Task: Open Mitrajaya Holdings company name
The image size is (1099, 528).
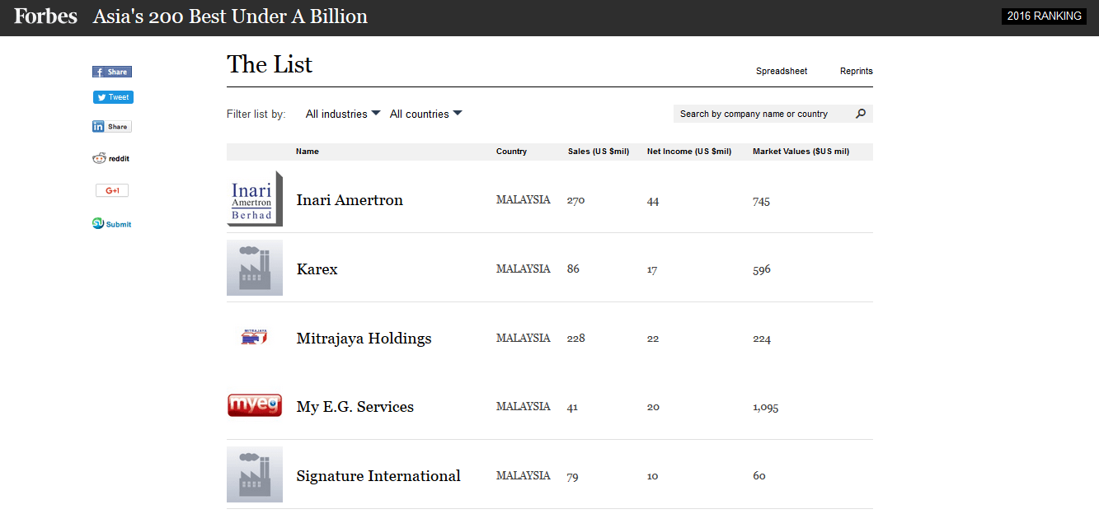Action: (364, 339)
